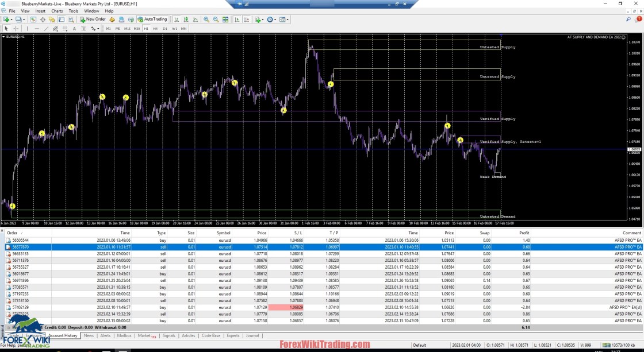
Task: Select the arrow cursor tool
Action: click(x=6, y=29)
